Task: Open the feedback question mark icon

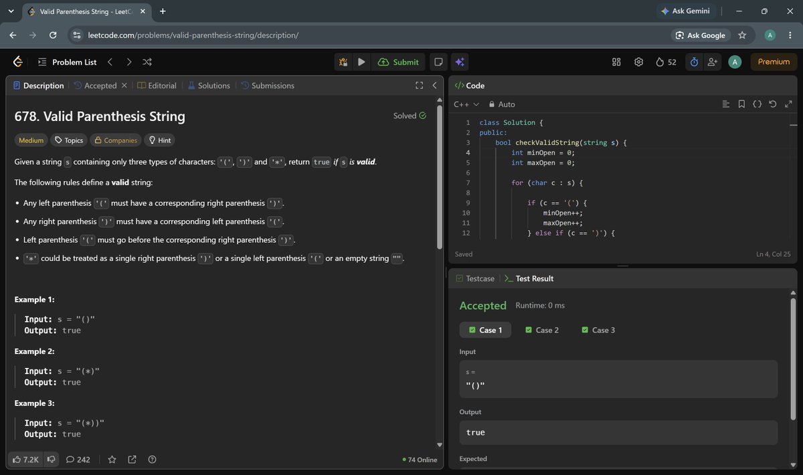Action: (x=152, y=460)
